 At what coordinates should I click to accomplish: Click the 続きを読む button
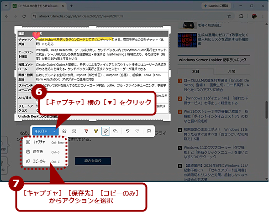[93, 161]
